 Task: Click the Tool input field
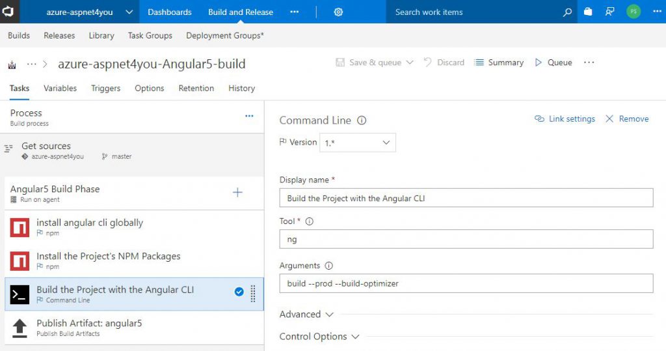click(466, 239)
